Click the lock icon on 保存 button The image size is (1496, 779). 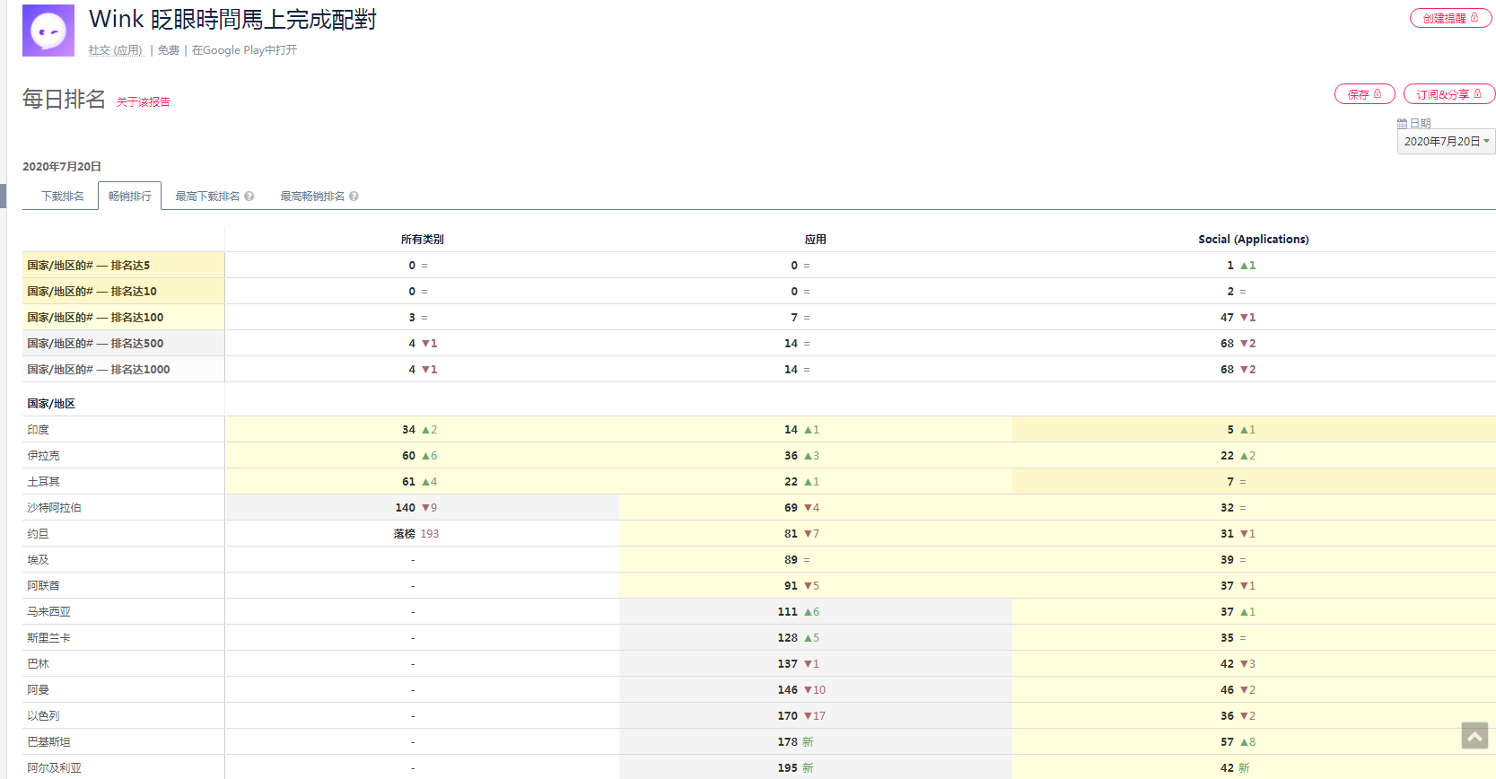click(x=1378, y=94)
